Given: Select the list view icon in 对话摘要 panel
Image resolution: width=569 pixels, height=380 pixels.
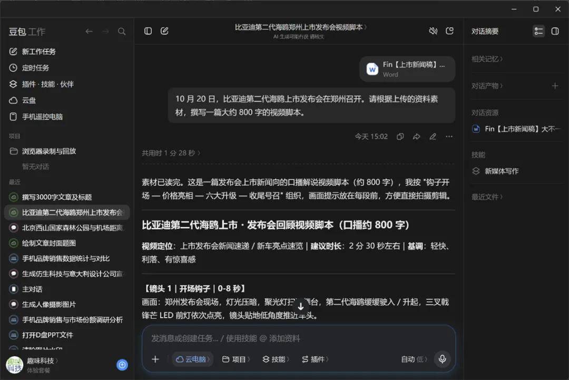Looking at the screenshot, I should click(538, 31).
